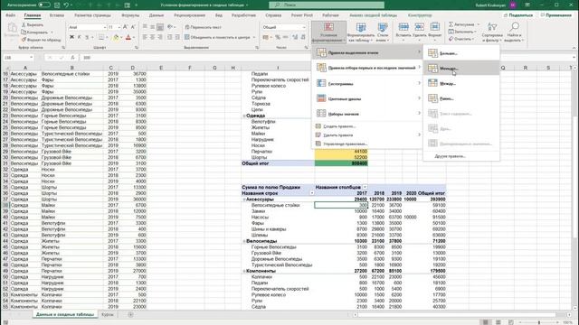Click the Переносить текст wrap button
The height and width of the screenshot is (325, 579).
tap(203, 27)
